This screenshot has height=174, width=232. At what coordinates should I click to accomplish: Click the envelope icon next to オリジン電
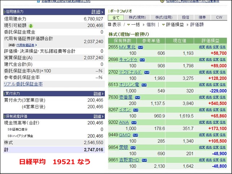point(144,85)
